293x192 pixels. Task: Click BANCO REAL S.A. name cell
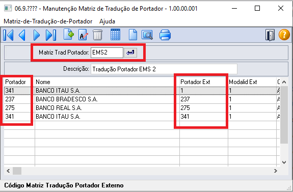click(x=107, y=108)
